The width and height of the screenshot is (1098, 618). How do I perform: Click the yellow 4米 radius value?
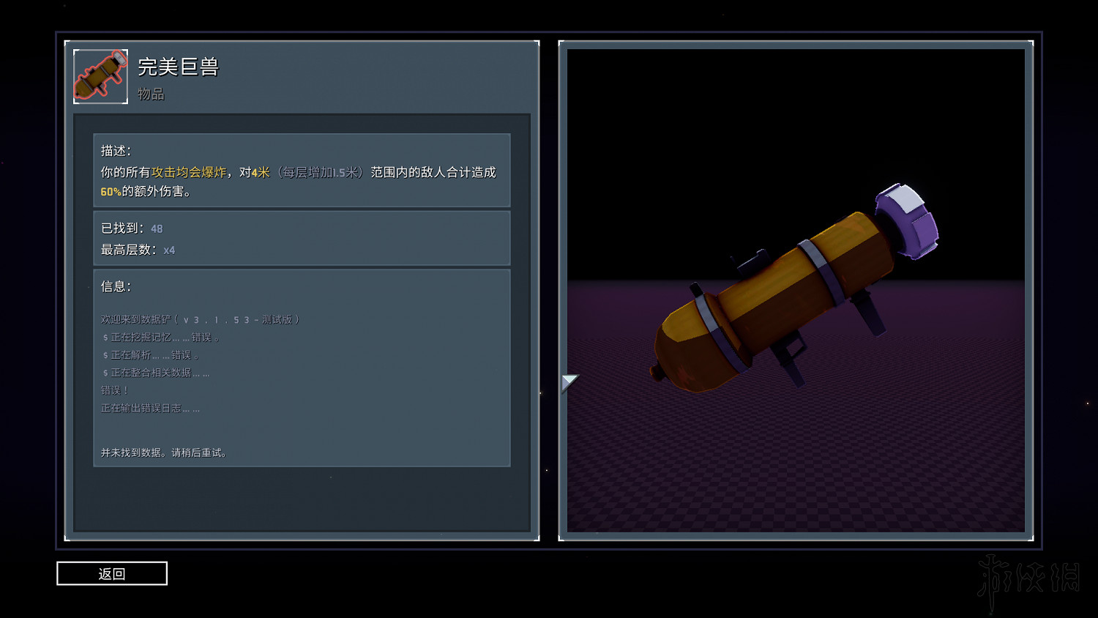coord(261,172)
